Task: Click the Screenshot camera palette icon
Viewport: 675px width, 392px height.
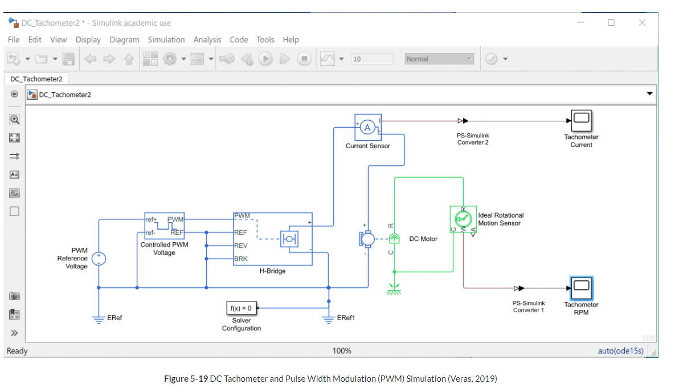Action: coord(14,296)
